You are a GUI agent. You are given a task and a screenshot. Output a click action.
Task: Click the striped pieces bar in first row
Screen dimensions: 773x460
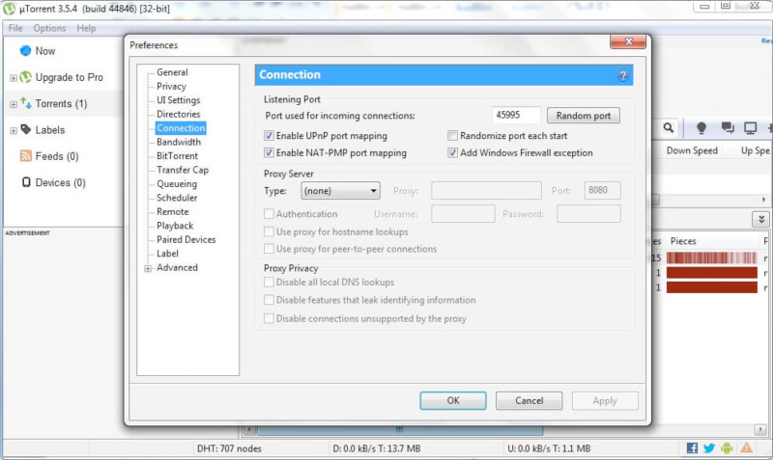(711, 257)
